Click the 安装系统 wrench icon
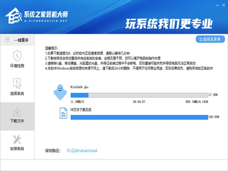228x171 pixels. click(x=17, y=139)
